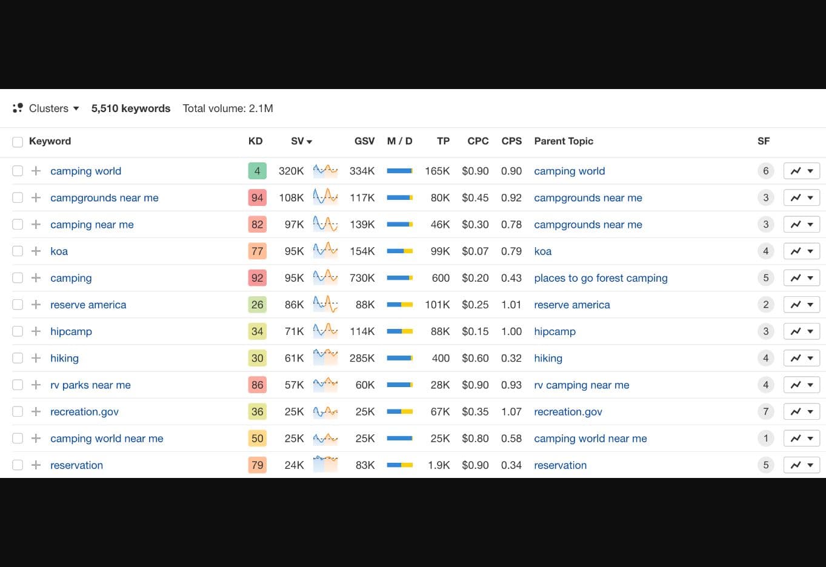Expand the plus icon for campgrounds near me

[x=36, y=197]
